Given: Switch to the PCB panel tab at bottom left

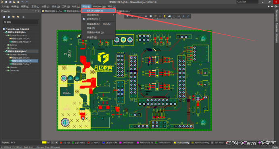Looking at the screenshot, I should coord(13,143).
